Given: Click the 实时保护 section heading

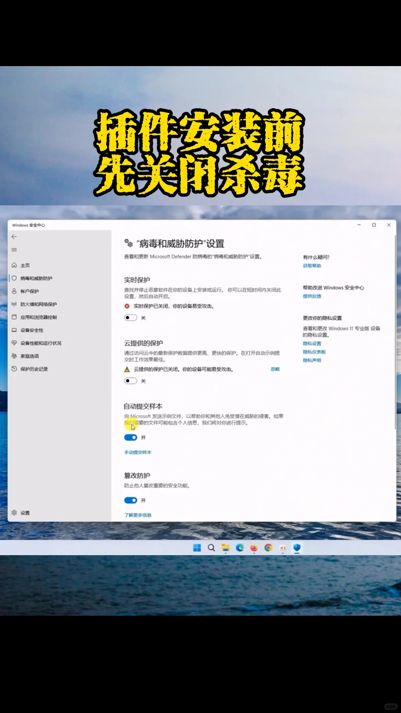Looking at the screenshot, I should [137, 280].
